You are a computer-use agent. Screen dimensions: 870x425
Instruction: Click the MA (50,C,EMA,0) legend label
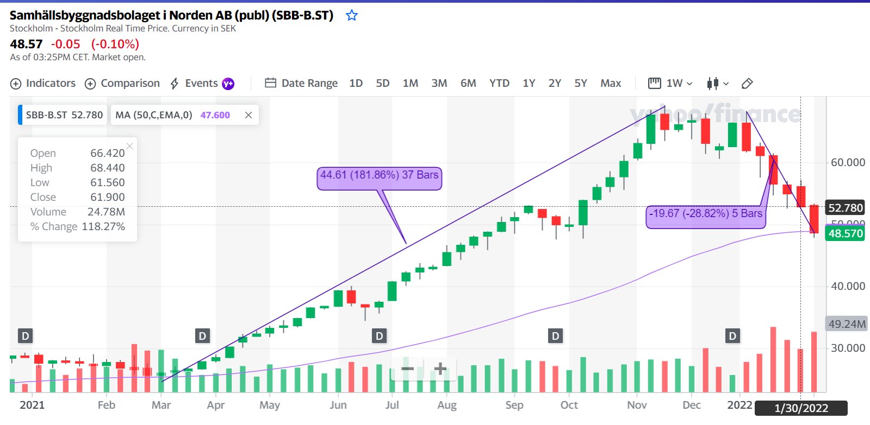coord(154,115)
